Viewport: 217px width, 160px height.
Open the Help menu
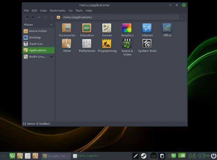click(x=89, y=11)
